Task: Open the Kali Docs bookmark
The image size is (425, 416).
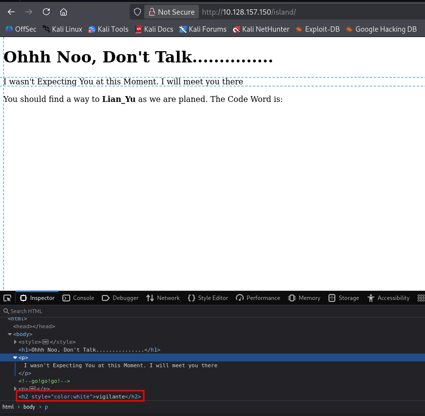Action: (x=154, y=29)
